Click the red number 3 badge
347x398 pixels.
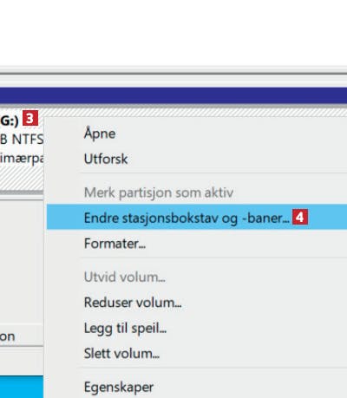(30, 119)
